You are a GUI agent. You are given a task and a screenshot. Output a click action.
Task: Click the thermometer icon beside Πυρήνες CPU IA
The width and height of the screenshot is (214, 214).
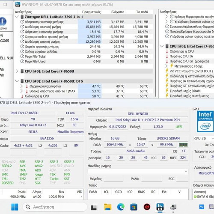167,56
